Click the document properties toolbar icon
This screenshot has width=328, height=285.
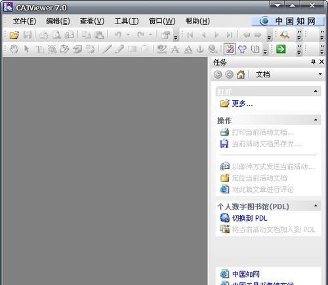point(165,35)
